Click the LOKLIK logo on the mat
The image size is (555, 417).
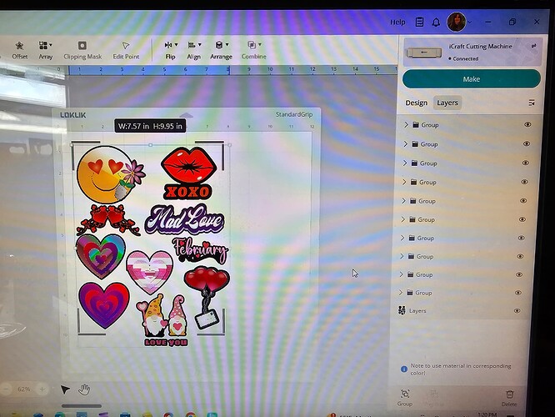[72, 115]
